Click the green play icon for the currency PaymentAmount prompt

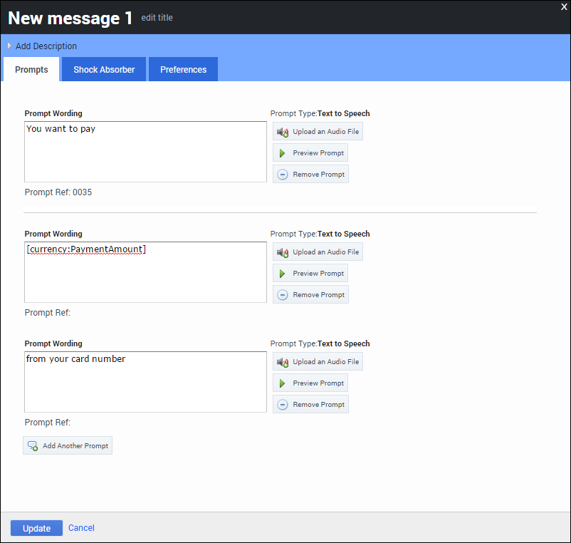(282, 274)
